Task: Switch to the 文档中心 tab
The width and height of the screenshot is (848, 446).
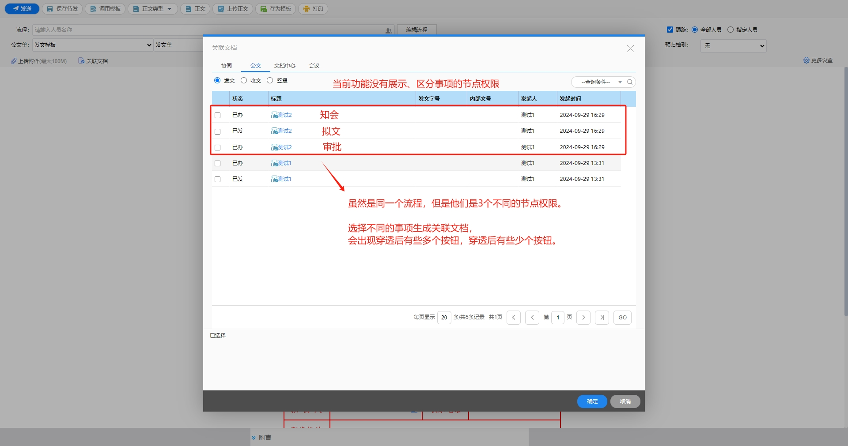Action: coord(284,66)
